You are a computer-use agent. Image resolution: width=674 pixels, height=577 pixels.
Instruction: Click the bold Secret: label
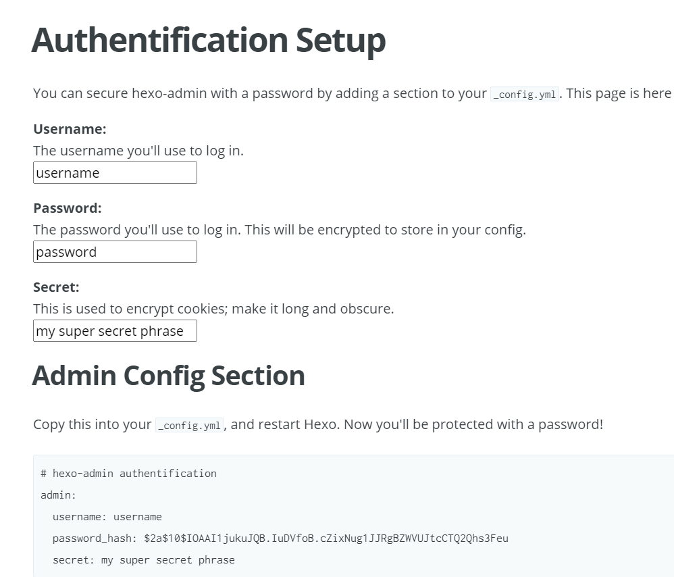(x=56, y=287)
